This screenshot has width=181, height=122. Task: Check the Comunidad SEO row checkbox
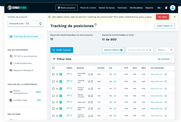point(53,116)
